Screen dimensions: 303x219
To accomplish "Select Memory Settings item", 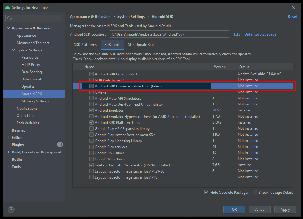I will point(35,101).
